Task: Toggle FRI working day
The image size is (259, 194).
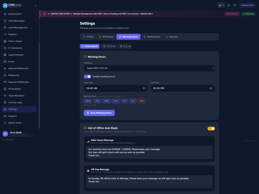Action: [x=124, y=101]
